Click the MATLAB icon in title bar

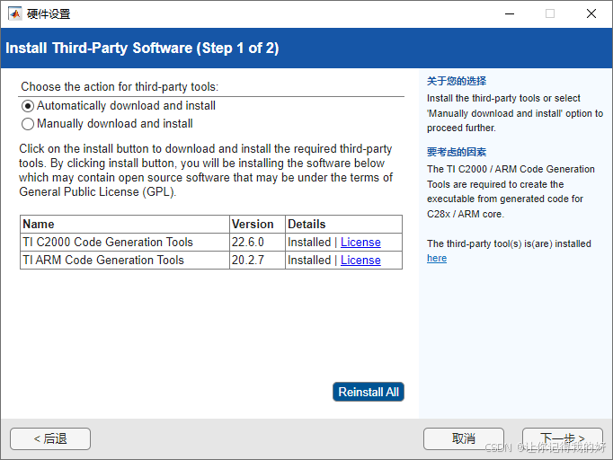pos(15,14)
